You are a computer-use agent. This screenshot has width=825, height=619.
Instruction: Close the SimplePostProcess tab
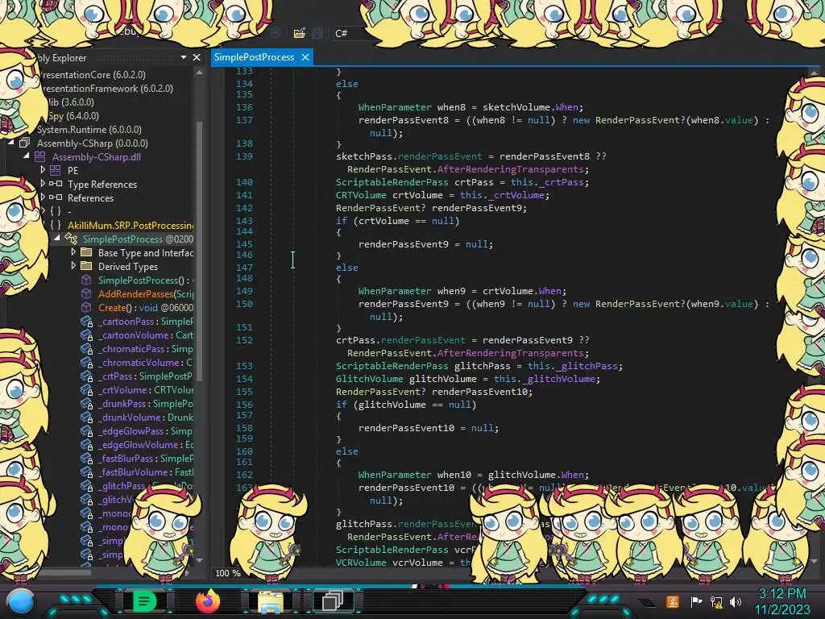pyautogui.click(x=305, y=57)
